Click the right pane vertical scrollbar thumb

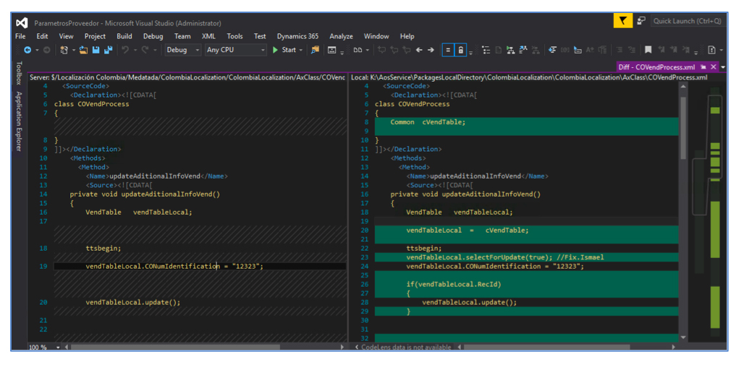point(683,128)
